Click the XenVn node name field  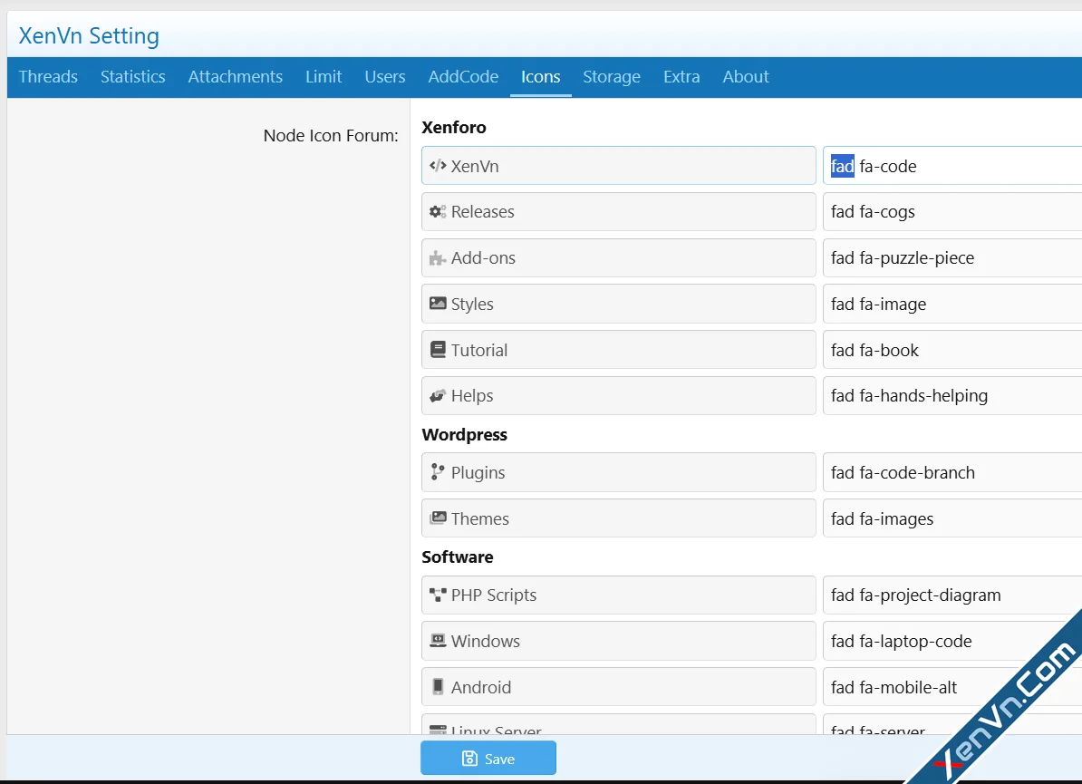coord(619,166)
